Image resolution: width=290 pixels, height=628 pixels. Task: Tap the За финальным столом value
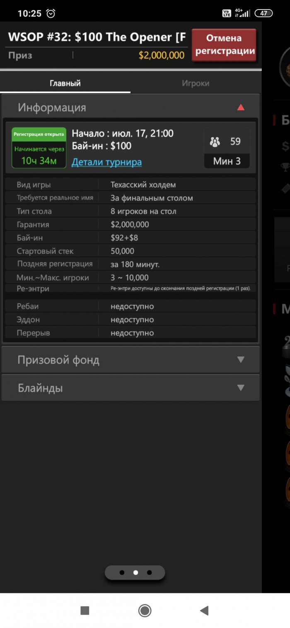pyautogui.click(x=152, y=198)
